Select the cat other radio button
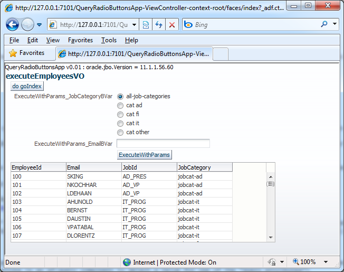Image resolution: width=344 pixels, height=272 pixels. click(x=120, y=133)
